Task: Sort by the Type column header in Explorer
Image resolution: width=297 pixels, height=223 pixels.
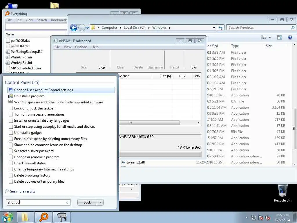Action: coord(235,46)
